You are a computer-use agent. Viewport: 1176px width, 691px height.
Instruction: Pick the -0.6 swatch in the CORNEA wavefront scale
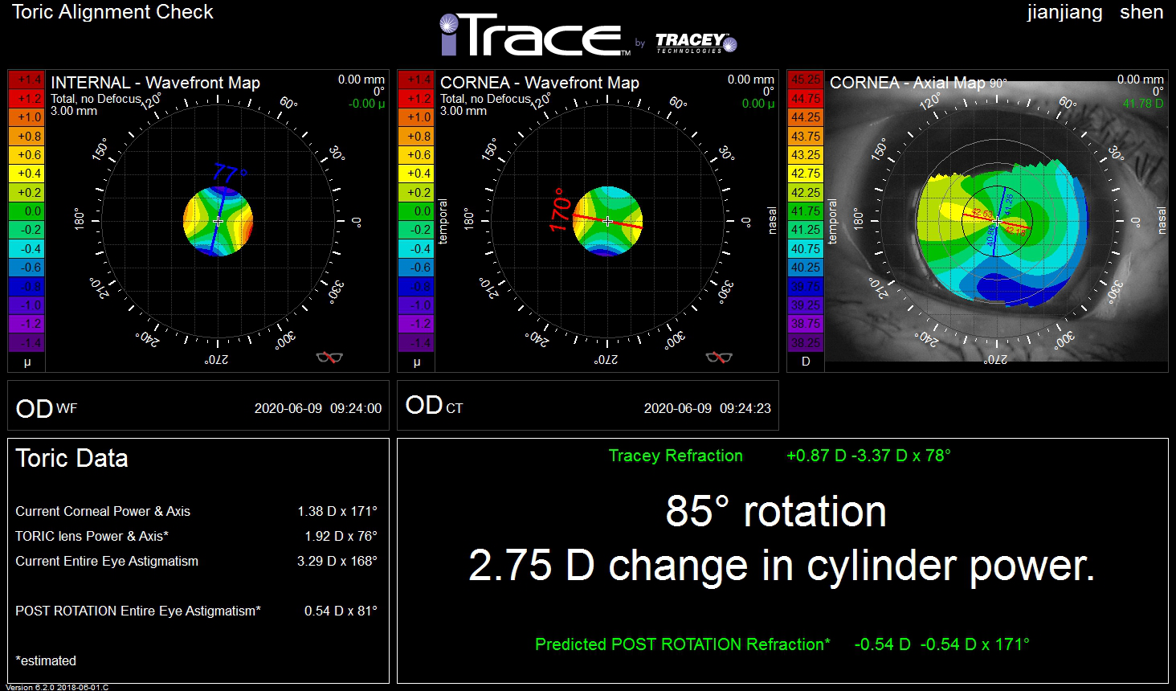pyautogui.click(x=416, y=267)
